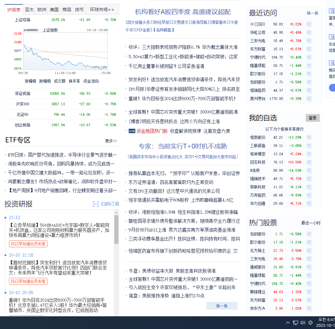Click the 沪深300 index name
Screen dimensions: 335x329
(x=22, y=104)
